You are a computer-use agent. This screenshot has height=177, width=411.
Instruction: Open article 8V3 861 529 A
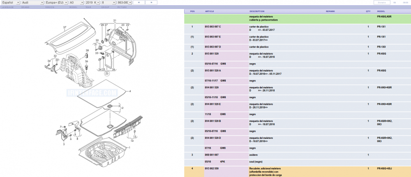point(213,71)
